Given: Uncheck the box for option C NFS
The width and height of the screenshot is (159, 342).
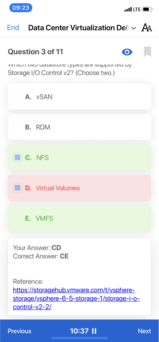Looking at the screenshot, I should click(17, 158).
